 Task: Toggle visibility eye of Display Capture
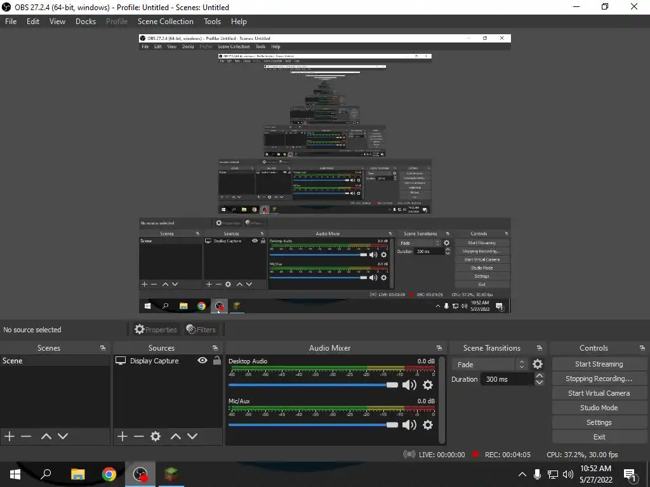click(202, 360)
